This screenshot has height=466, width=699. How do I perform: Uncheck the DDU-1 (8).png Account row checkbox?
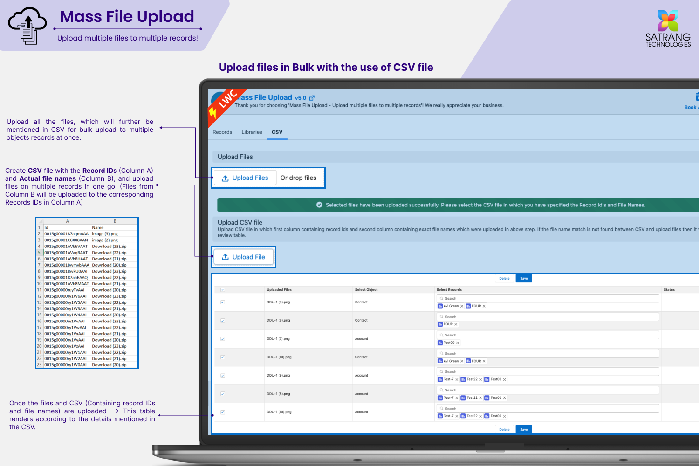click(x=223, y=394)
